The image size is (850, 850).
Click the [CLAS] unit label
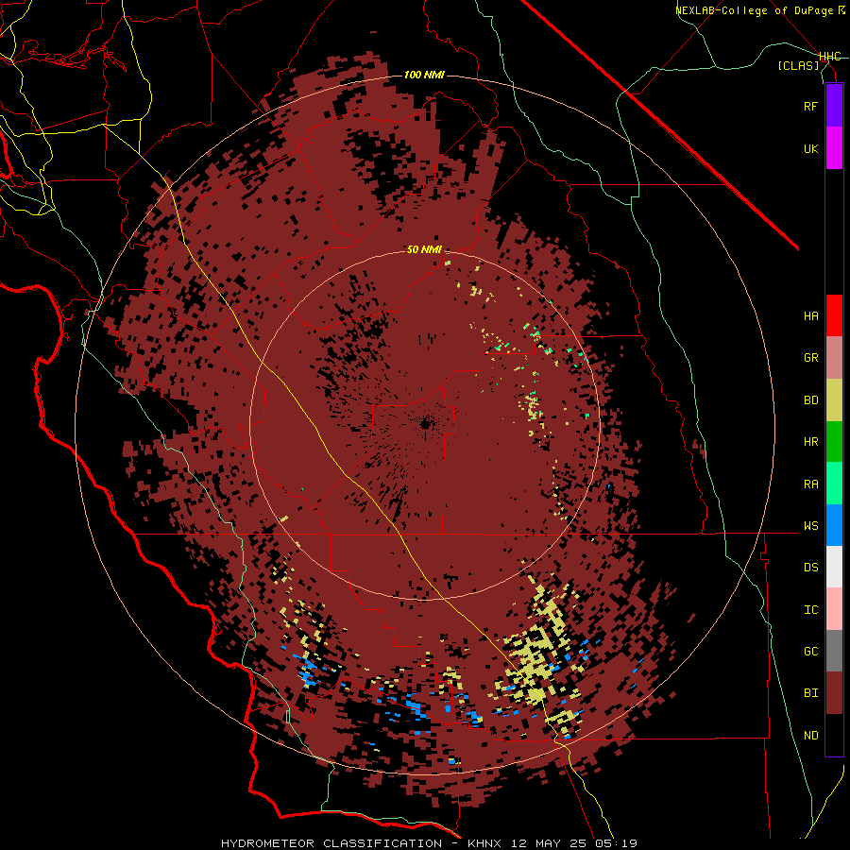tap(798, 65)
